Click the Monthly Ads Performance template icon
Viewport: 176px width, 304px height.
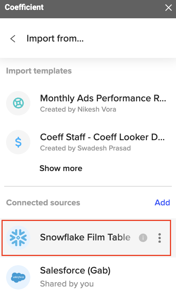[18, 103]
